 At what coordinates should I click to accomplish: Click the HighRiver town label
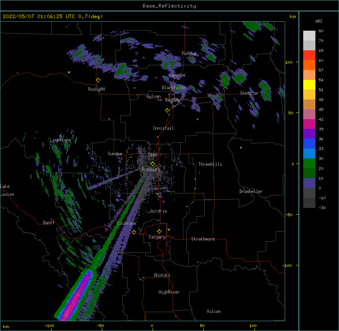point(169,292)
